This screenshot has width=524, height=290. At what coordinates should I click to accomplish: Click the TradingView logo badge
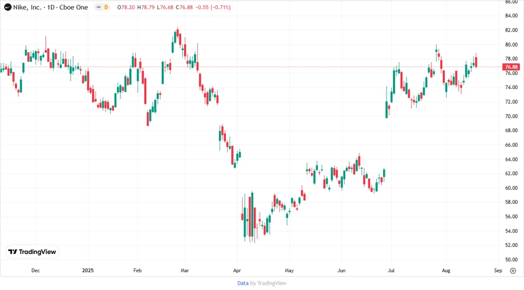click(x=33, y=252)
